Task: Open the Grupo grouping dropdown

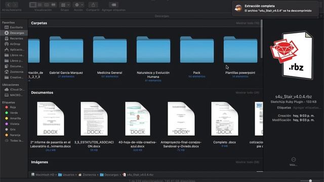Action: click(65, 5)
